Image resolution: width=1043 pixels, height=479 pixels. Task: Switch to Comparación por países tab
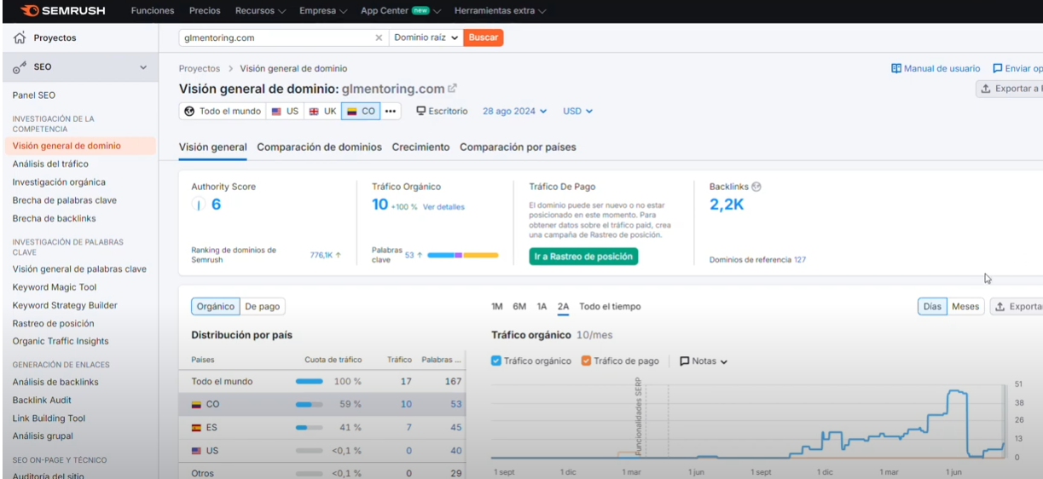pos(518,147)
